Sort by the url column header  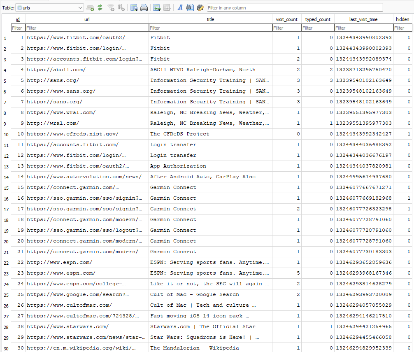(87, 19)
